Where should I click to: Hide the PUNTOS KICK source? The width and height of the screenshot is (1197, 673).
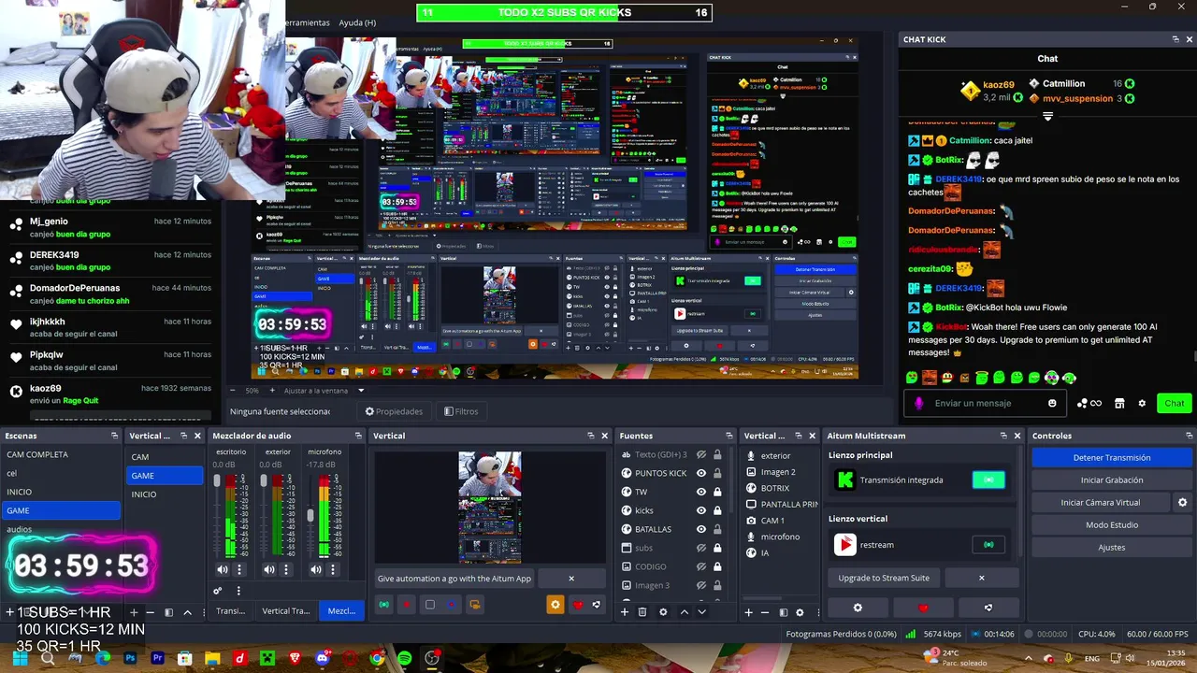point(701,473)
